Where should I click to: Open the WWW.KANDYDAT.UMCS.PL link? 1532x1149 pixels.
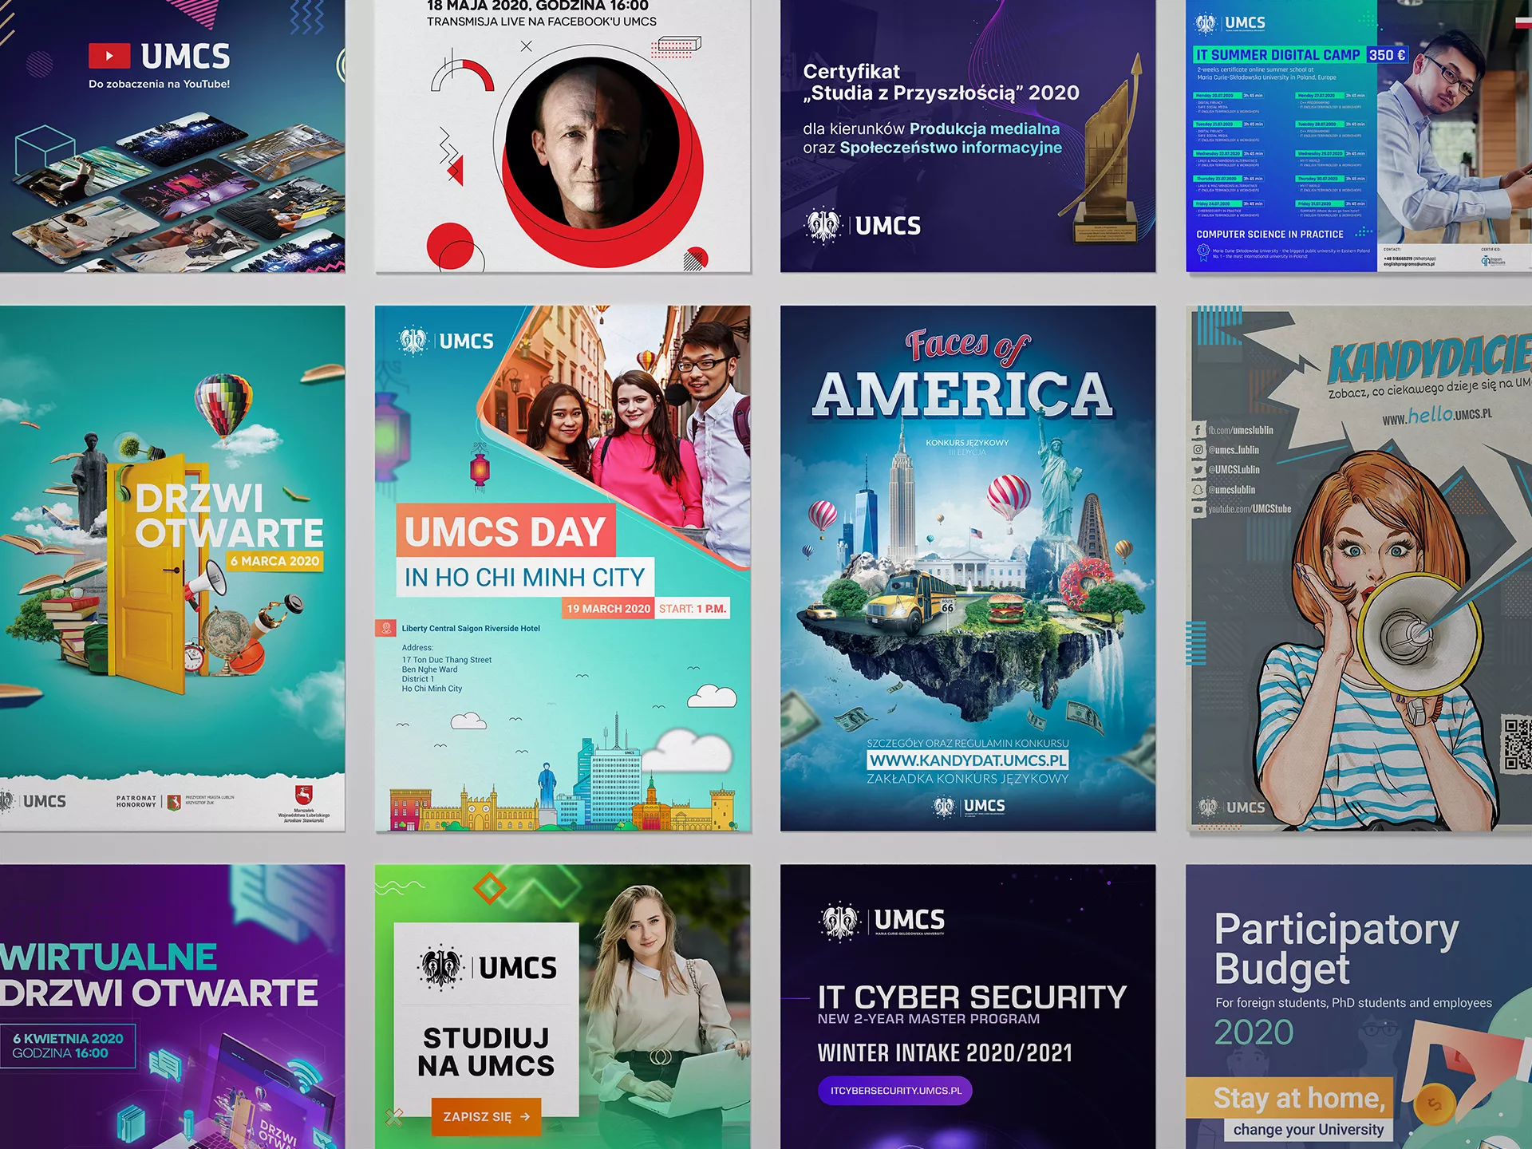pos(967,760)
